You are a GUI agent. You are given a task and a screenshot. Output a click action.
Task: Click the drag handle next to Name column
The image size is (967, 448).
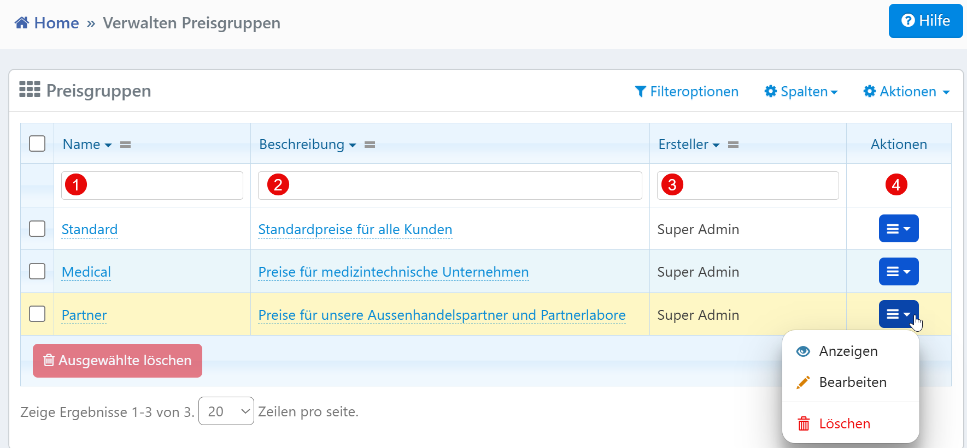point(126,145)
